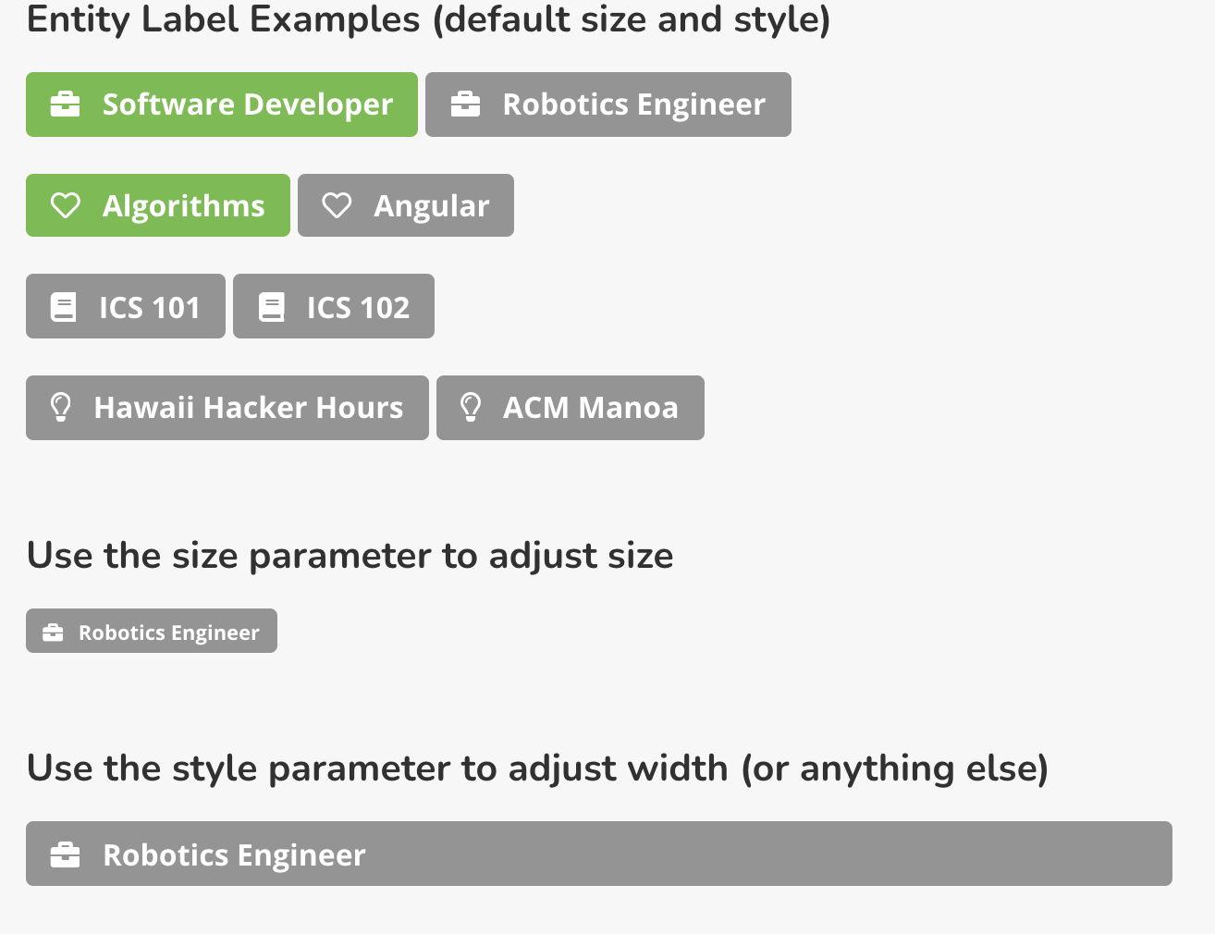The image size is (1215, 934).
Task: Click briefcase icon on Software Developer label
Action: (x=65, y=104)
